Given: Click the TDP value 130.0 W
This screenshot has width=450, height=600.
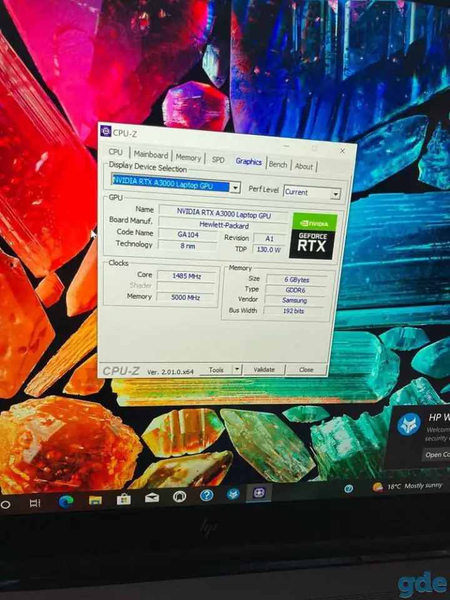Looking at the screenshot, I should [x=269, y=249].
